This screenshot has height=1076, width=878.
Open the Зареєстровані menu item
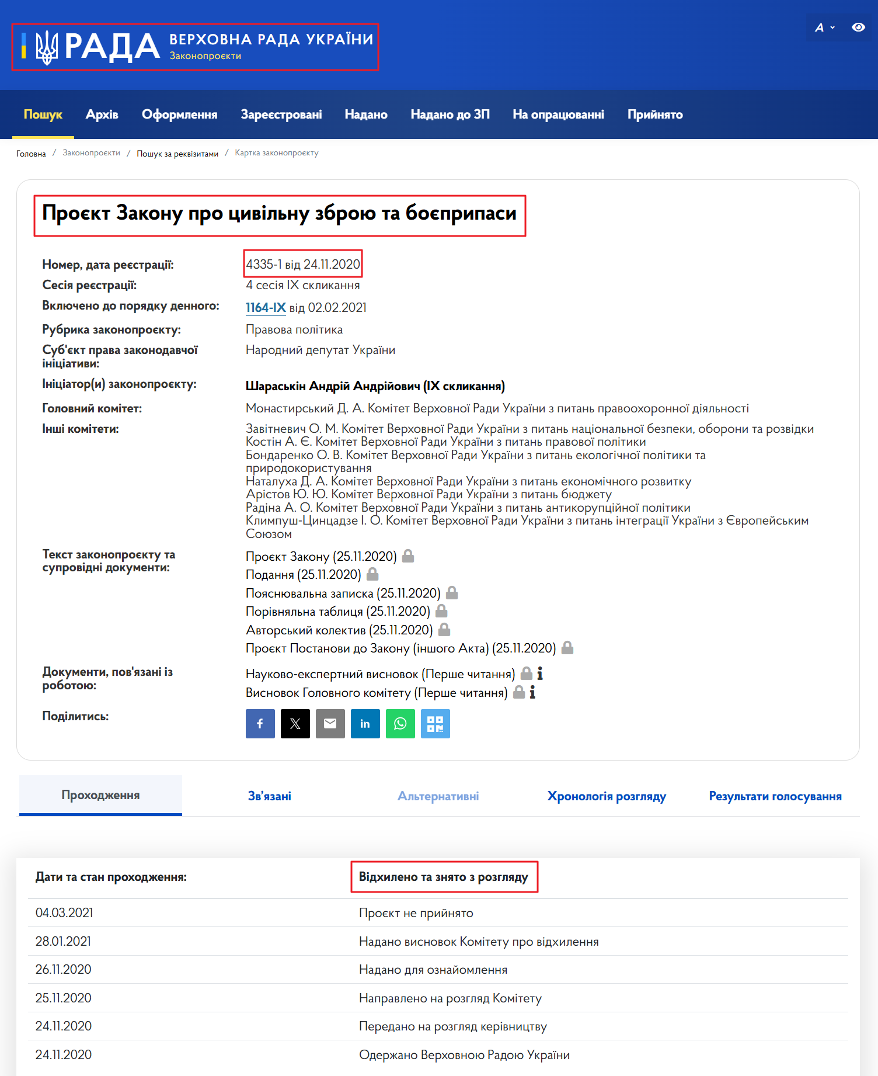click(281, 114)
